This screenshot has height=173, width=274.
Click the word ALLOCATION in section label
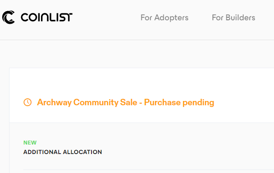pos(82,152)
